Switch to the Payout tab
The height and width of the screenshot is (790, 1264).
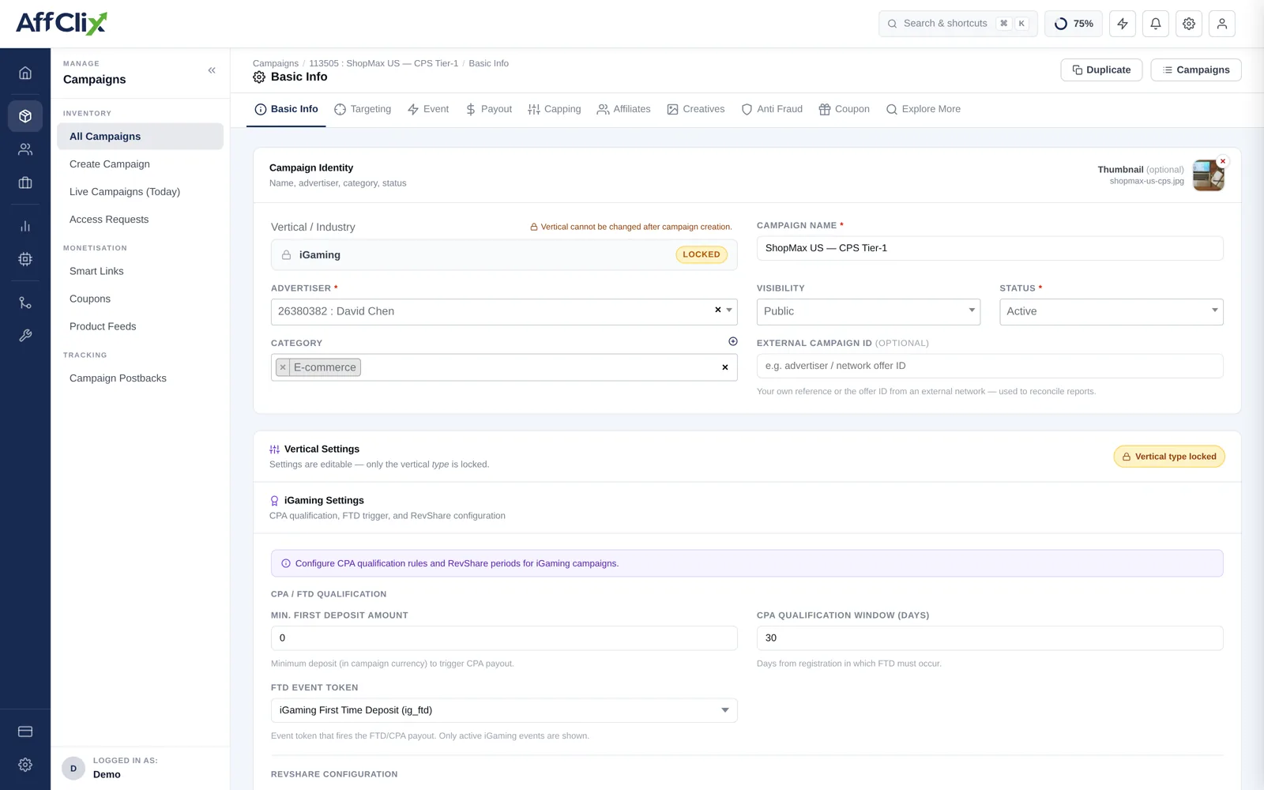(x=488, y=109)
